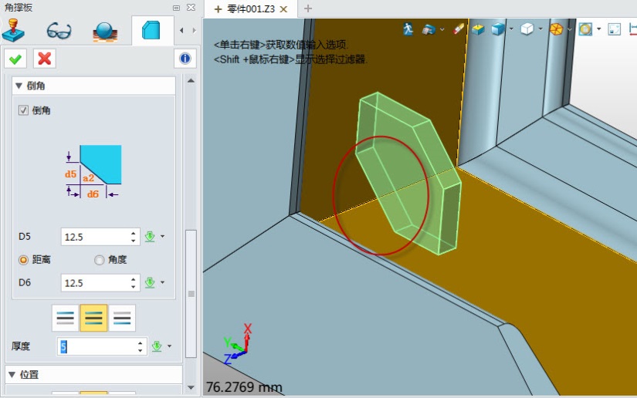The width and height of the screenshot is (637, 398).
Task: Open the 零件001.Z3 document tab
Action: 251,9
